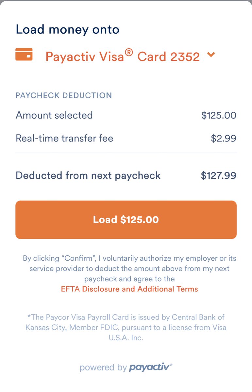Click the orange card icon
Image resolution: width=252 pixels, height=392 pixels.
(24, 54)
